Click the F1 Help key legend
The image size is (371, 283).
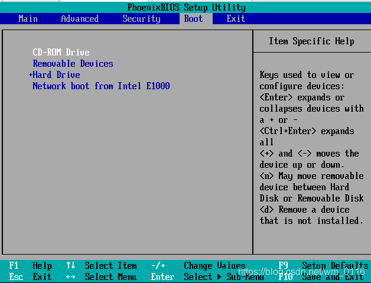coord(30,265)
